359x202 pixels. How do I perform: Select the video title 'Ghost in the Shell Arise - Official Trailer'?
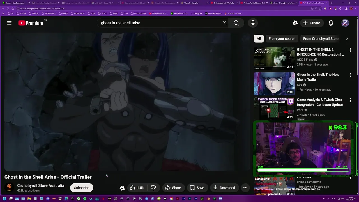48,177
